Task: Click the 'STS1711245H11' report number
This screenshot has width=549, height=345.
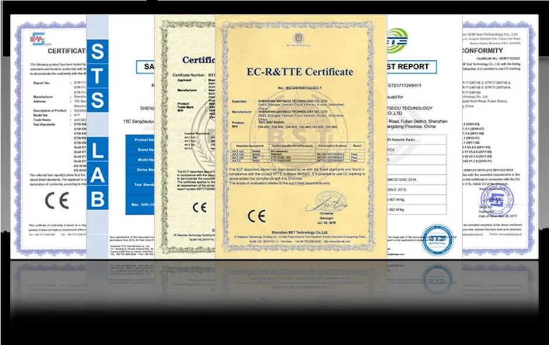Action: 404,86
